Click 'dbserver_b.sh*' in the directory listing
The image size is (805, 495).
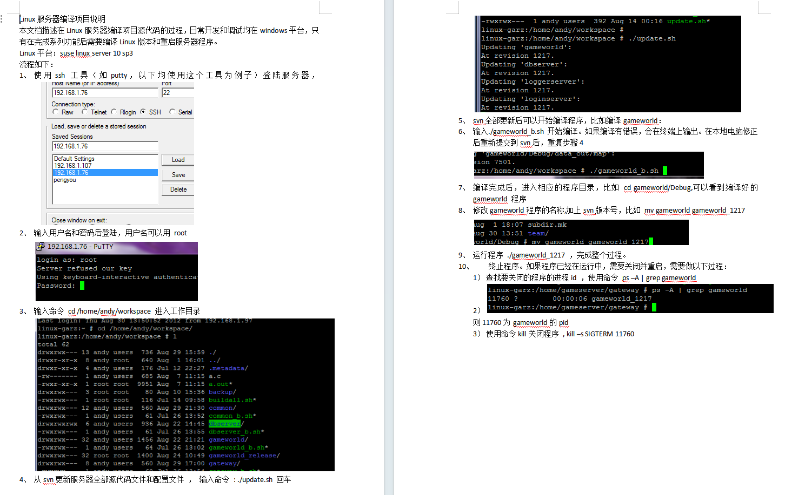coord(236,432)
